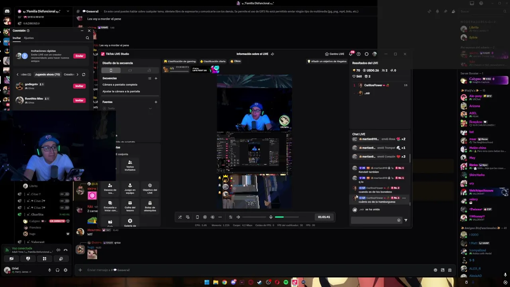
Task: Open Bolsa de obsequios tool
Action: coord(150,206)
